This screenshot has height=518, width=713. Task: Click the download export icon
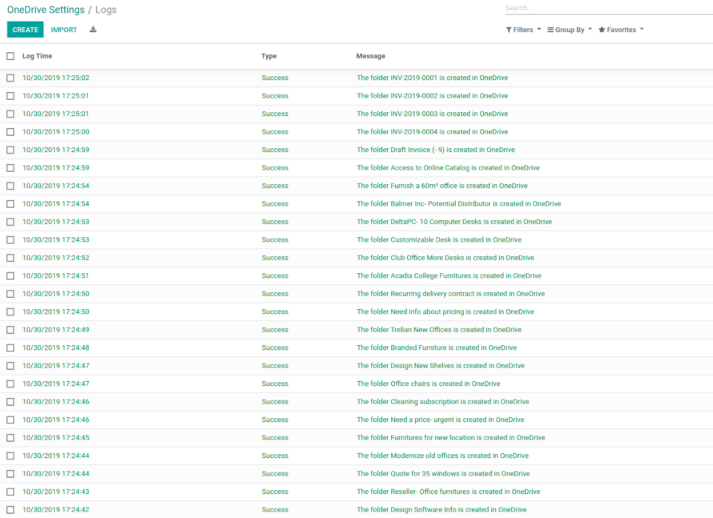click(x=93, y=30)
